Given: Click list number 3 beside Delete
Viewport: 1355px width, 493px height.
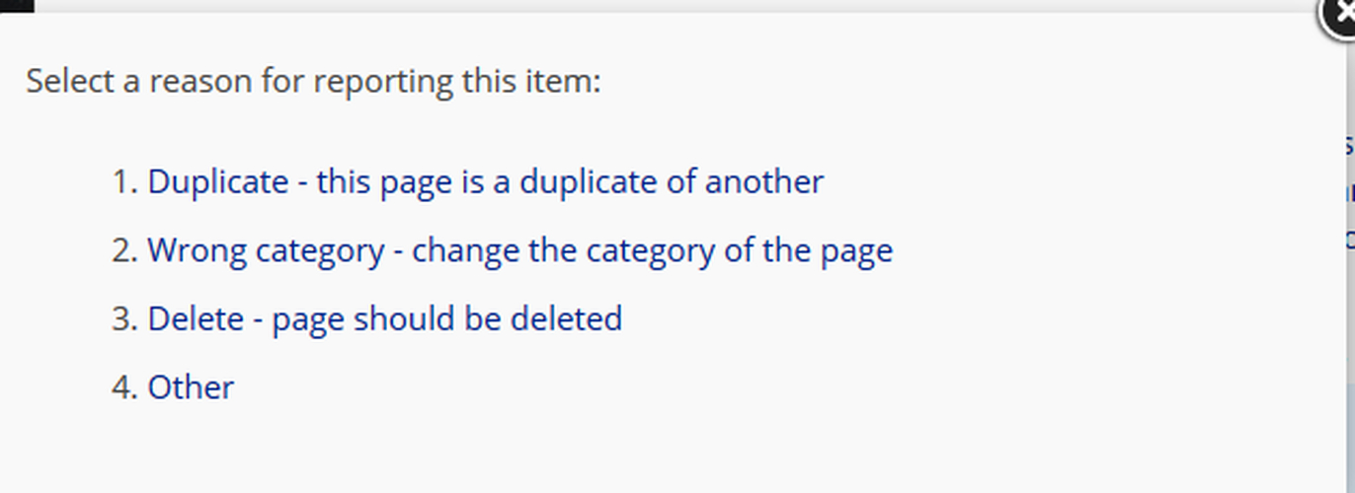Looking at the screenshot, I should point(124,318).
